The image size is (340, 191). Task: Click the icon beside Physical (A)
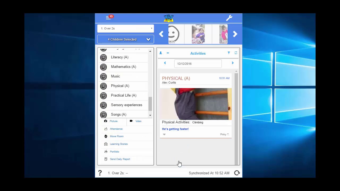103,86
